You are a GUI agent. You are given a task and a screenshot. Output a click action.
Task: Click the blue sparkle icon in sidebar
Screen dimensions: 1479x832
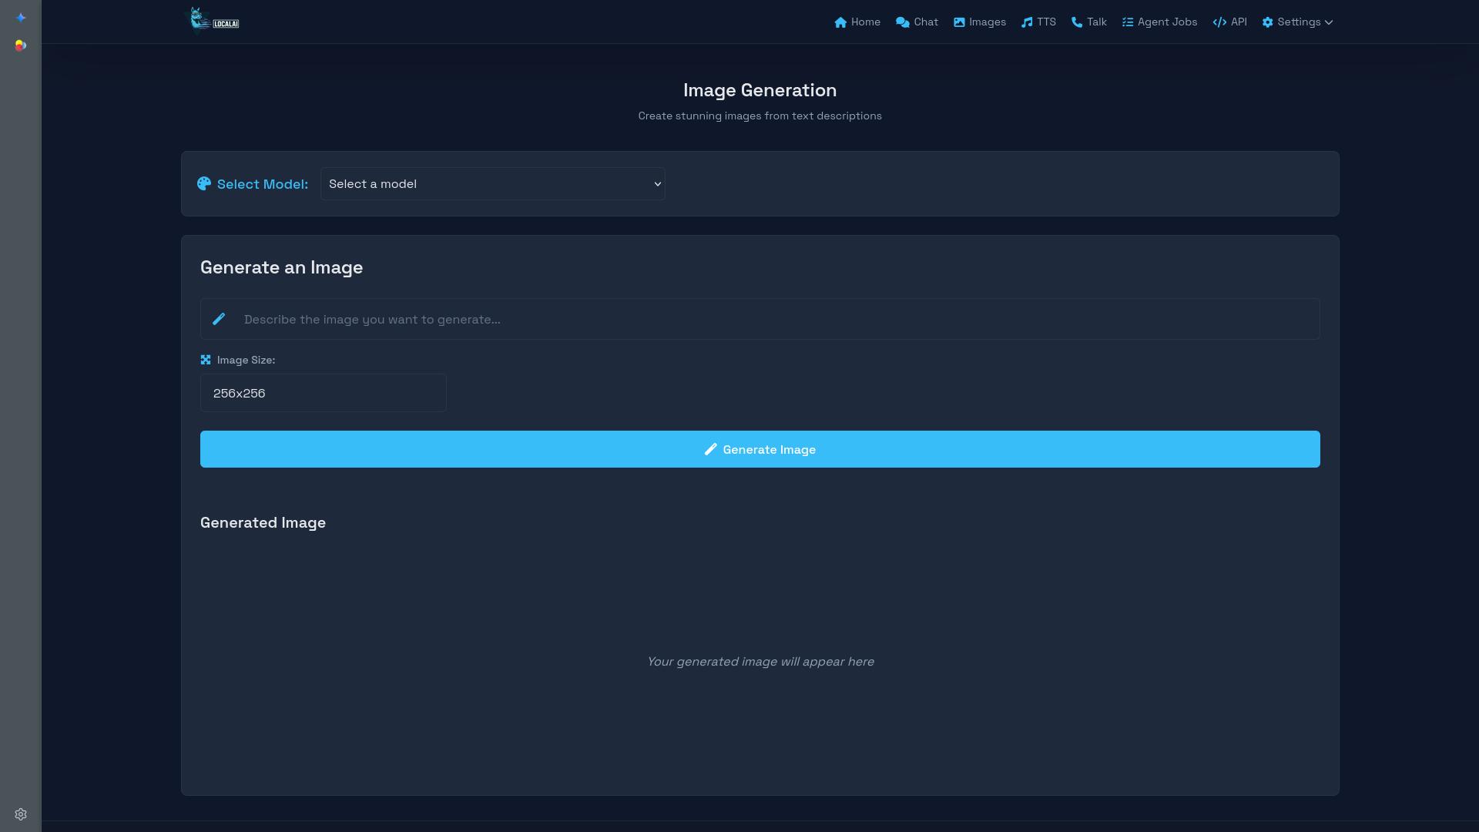tap(21, 18)
